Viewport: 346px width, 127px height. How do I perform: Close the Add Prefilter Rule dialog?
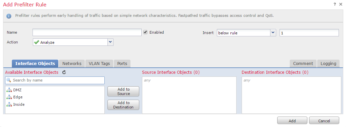coord(341,4)
